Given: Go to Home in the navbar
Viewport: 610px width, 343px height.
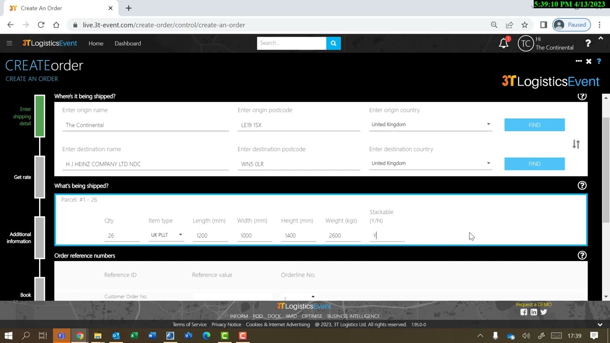Looking at the screenshot, I should 96,43.
